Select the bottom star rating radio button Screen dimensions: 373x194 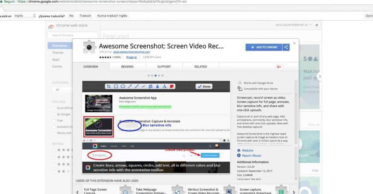[54, 171]
